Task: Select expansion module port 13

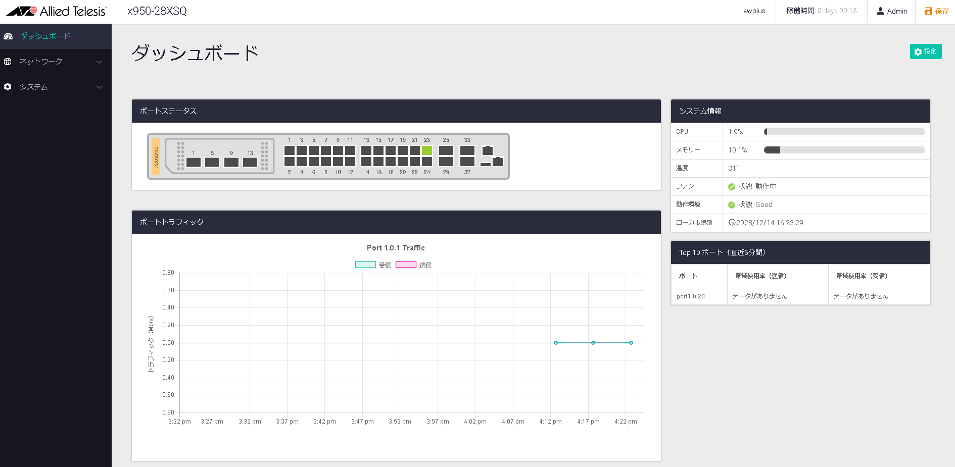Action: [250, 163]
